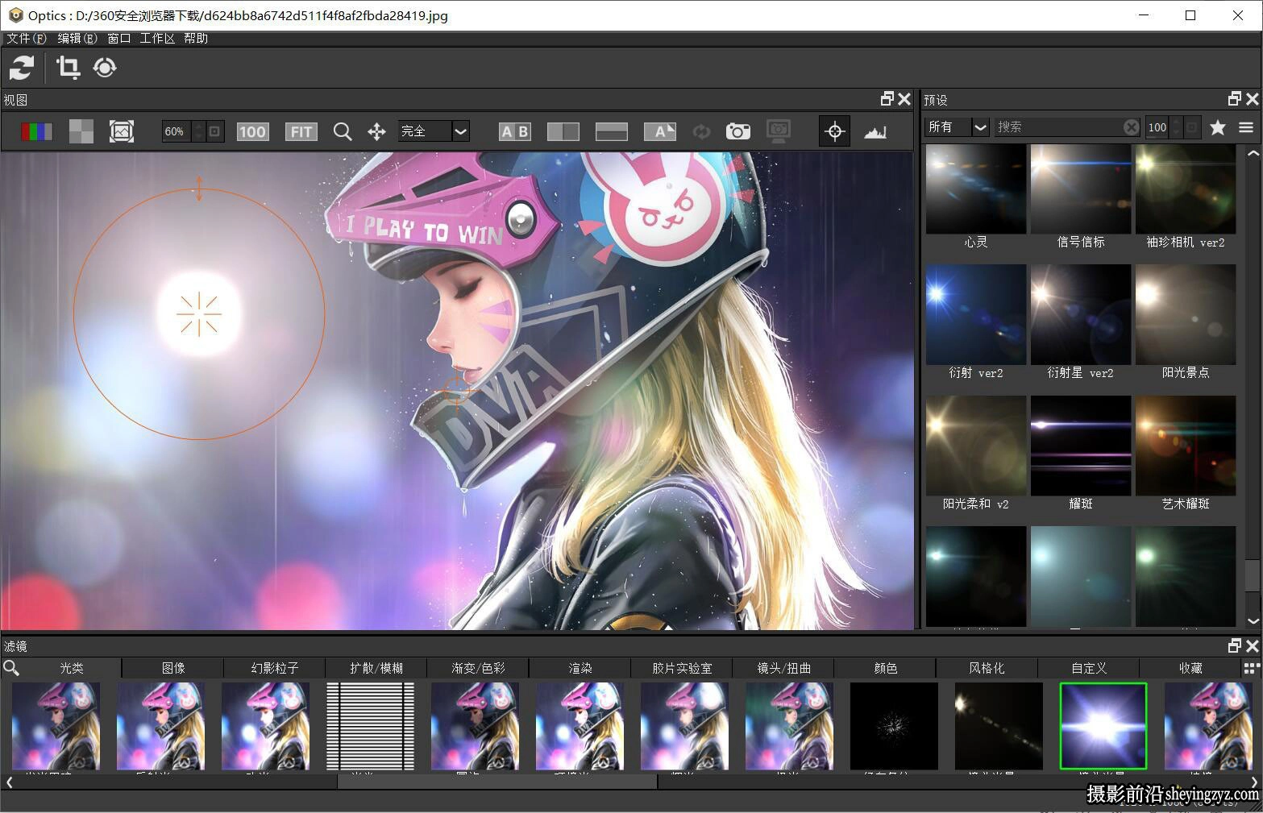
Task: Toggle vertical split comparison view
Action: (x=563, y=131)
